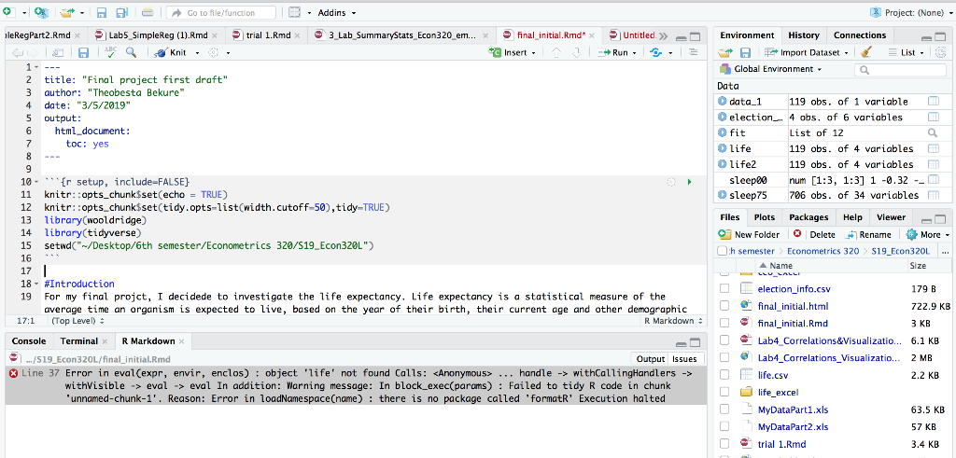Toggle the document outline icon
Image resolution: width=956 pixels, height=458 pixels.
693,52
